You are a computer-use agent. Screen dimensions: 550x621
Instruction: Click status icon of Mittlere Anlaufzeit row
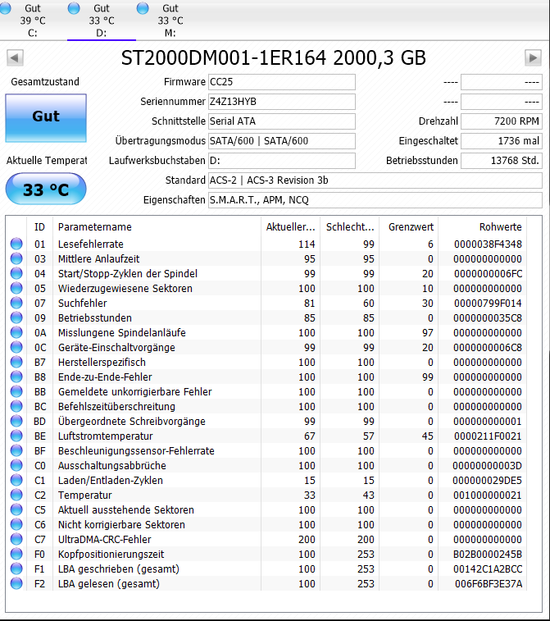(x=16, y=258)
